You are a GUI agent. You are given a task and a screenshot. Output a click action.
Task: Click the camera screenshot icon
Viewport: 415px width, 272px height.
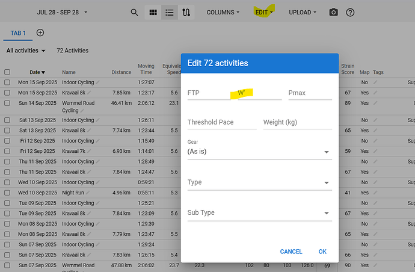(333, 13)
